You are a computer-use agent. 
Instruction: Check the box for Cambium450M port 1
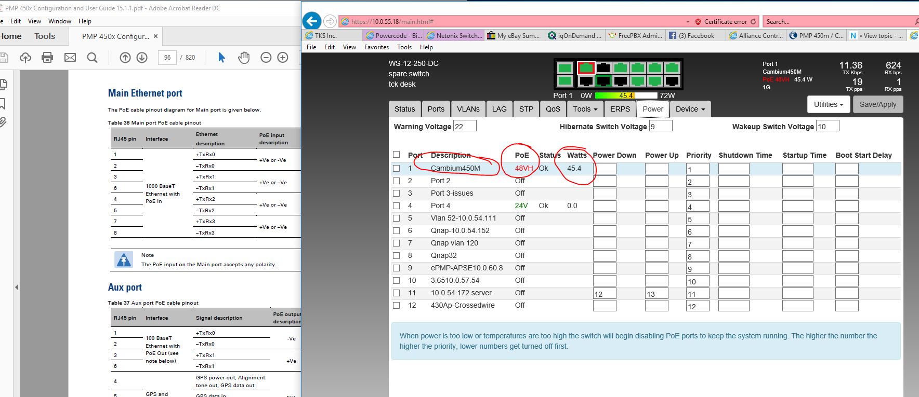[x=397, y=168]
